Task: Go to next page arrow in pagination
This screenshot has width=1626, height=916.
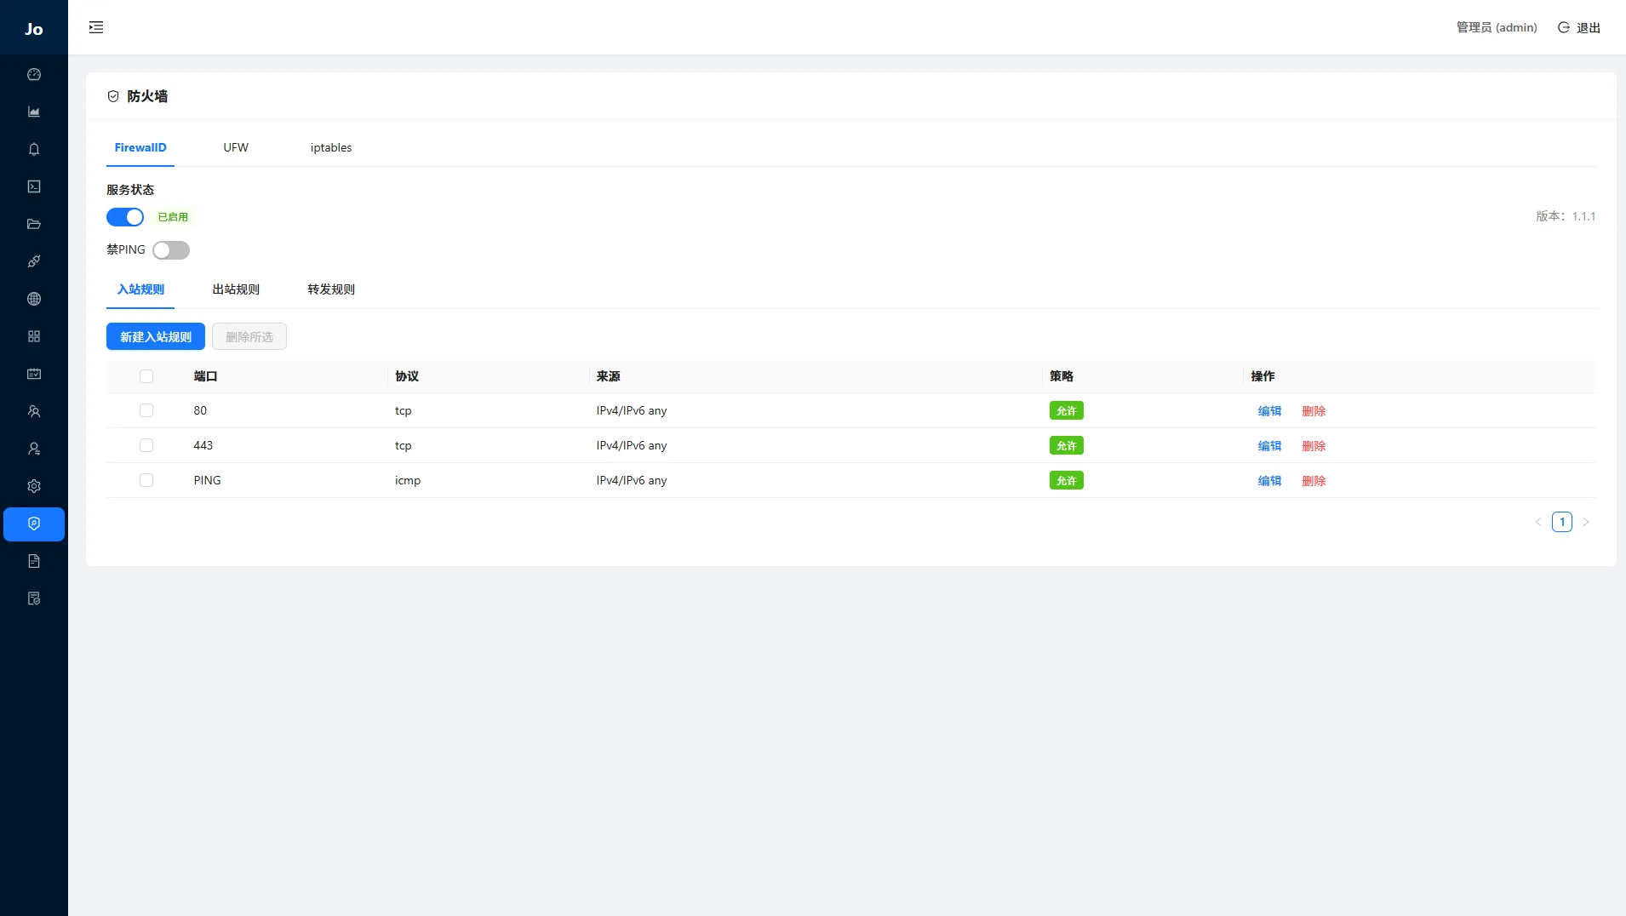Action: 1586,522
